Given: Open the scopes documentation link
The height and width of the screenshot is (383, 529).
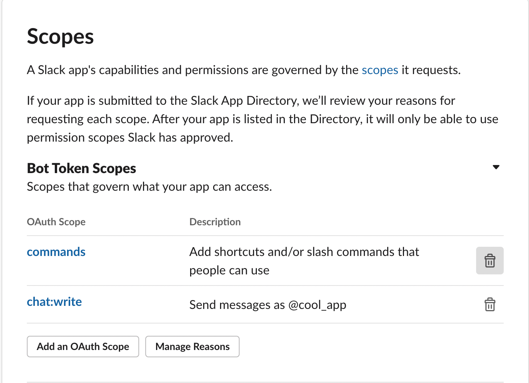Looking at the screenshot, I should click(379, 70).
